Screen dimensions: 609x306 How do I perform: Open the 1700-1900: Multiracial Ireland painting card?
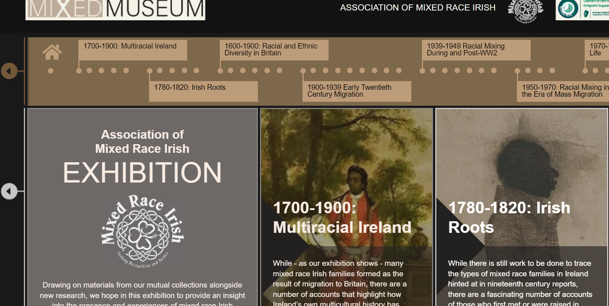(x=346, y=206)
